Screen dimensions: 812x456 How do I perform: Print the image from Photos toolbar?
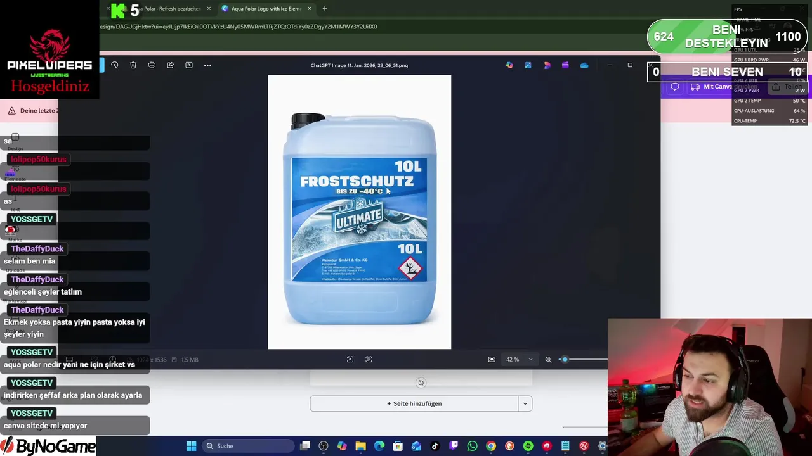152,65
